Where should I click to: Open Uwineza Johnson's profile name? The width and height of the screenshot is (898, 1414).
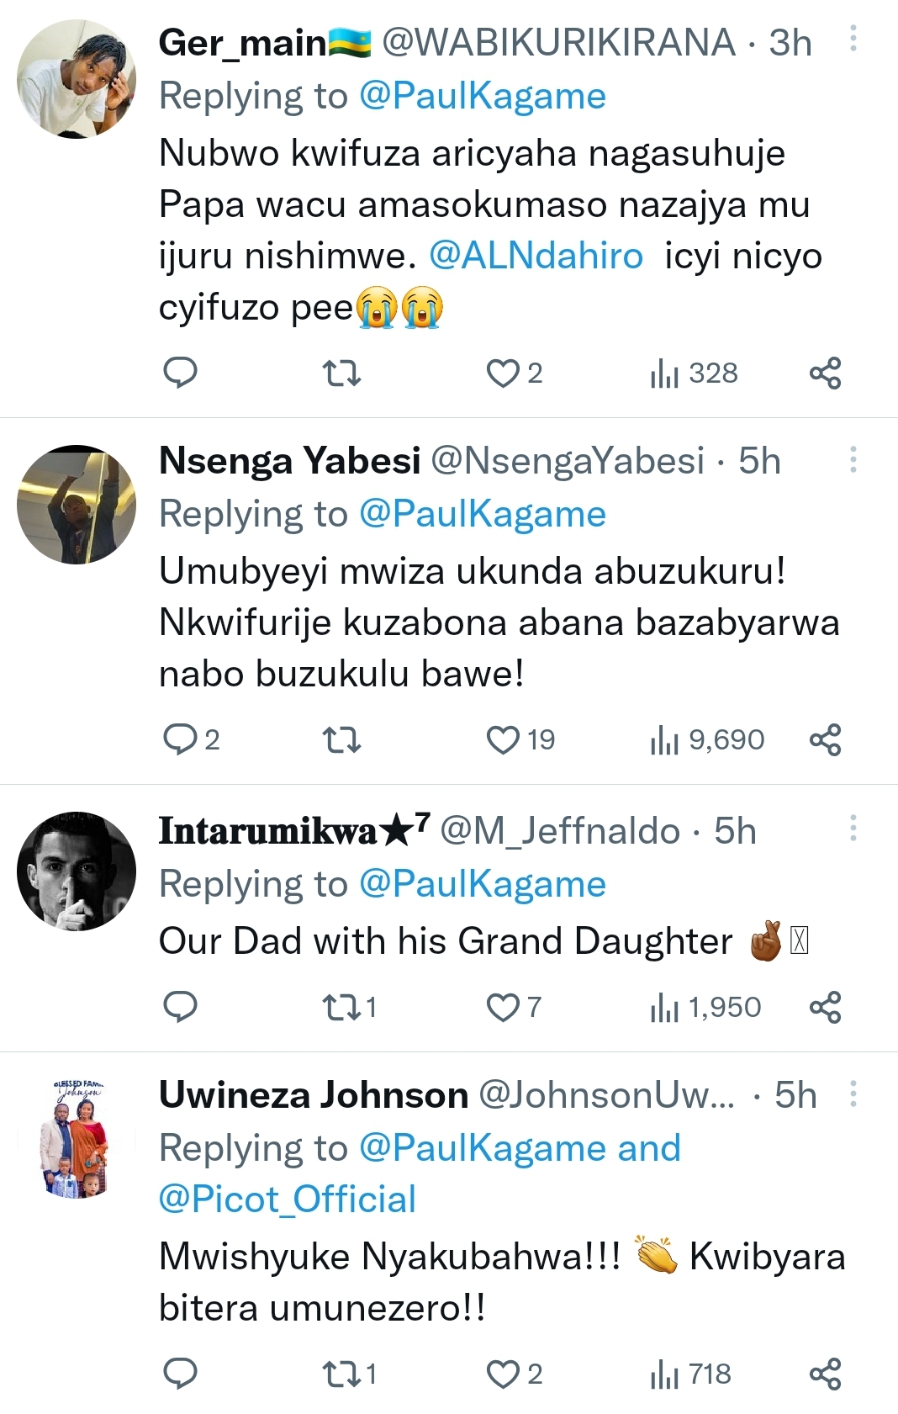click(313, 1095)
